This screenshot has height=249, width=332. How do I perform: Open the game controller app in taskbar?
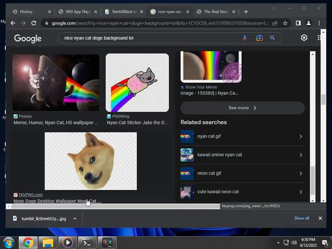click(107, 243)
